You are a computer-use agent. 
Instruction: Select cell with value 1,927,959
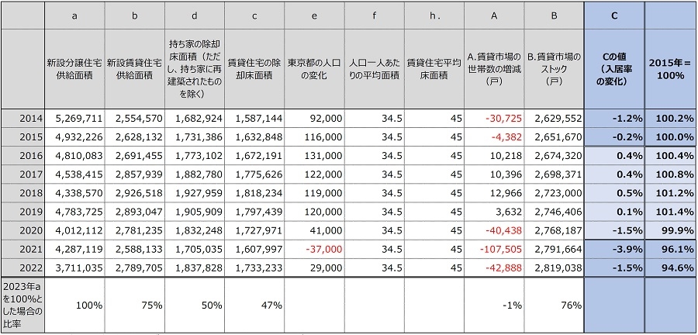pos(194,193)
